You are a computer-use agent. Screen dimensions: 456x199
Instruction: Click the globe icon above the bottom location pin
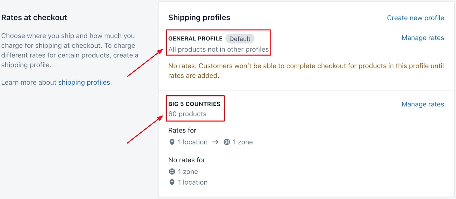tap(172, 171)
